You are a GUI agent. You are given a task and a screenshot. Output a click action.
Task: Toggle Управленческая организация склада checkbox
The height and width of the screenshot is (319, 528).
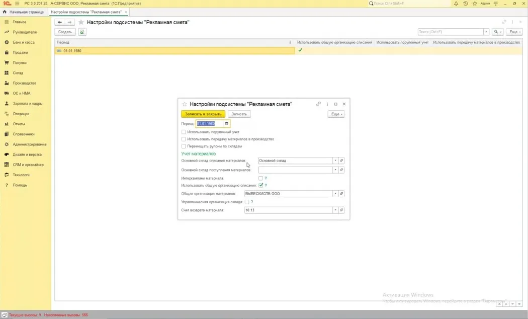[x=247, y=202]
